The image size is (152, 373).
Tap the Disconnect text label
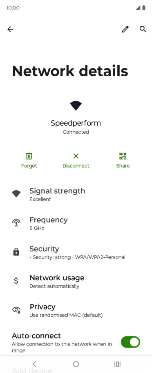(x=76, y=166)
